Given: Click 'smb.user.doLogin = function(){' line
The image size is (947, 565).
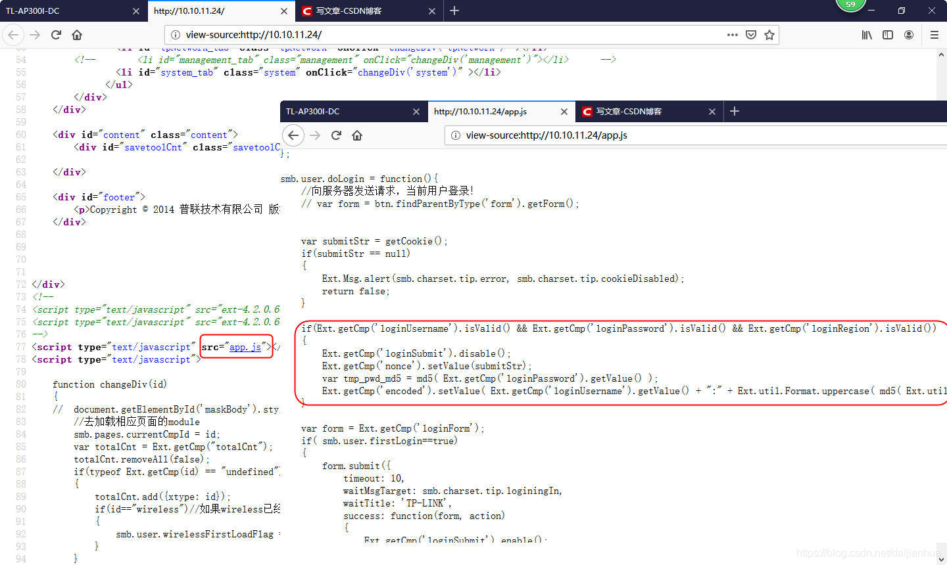Looking at the screenshot, I should [359, 179].
